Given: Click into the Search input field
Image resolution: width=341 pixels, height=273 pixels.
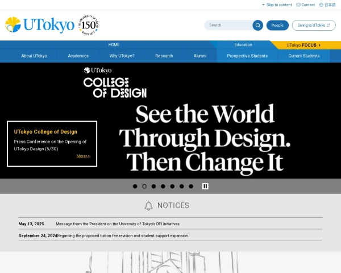Looking at the screenshot, I should (228, 25).
